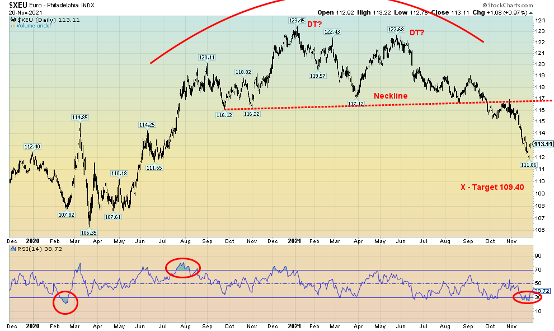
Task: Click the red circle over February 2020 RSI low
Action: pyautogui.click(x=65, y=302)
